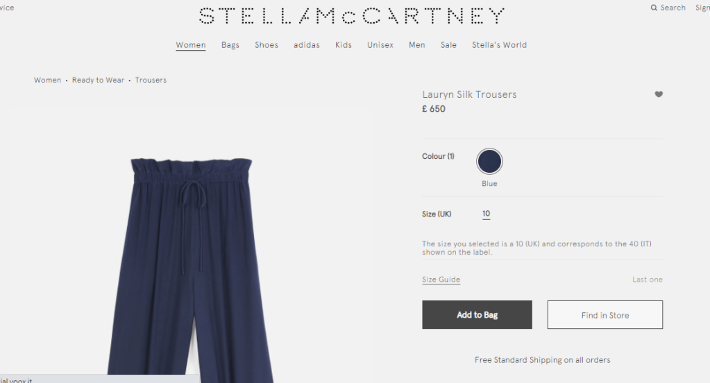Open the Women menu
Screen dimensions: 710x383
click(x=191, y=45)
